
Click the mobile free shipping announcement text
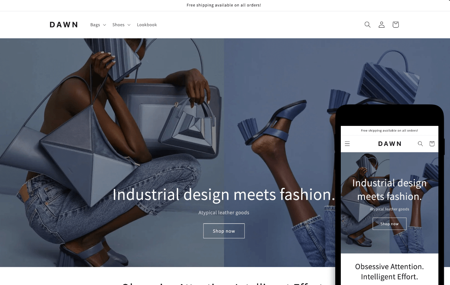coord(390,130)
